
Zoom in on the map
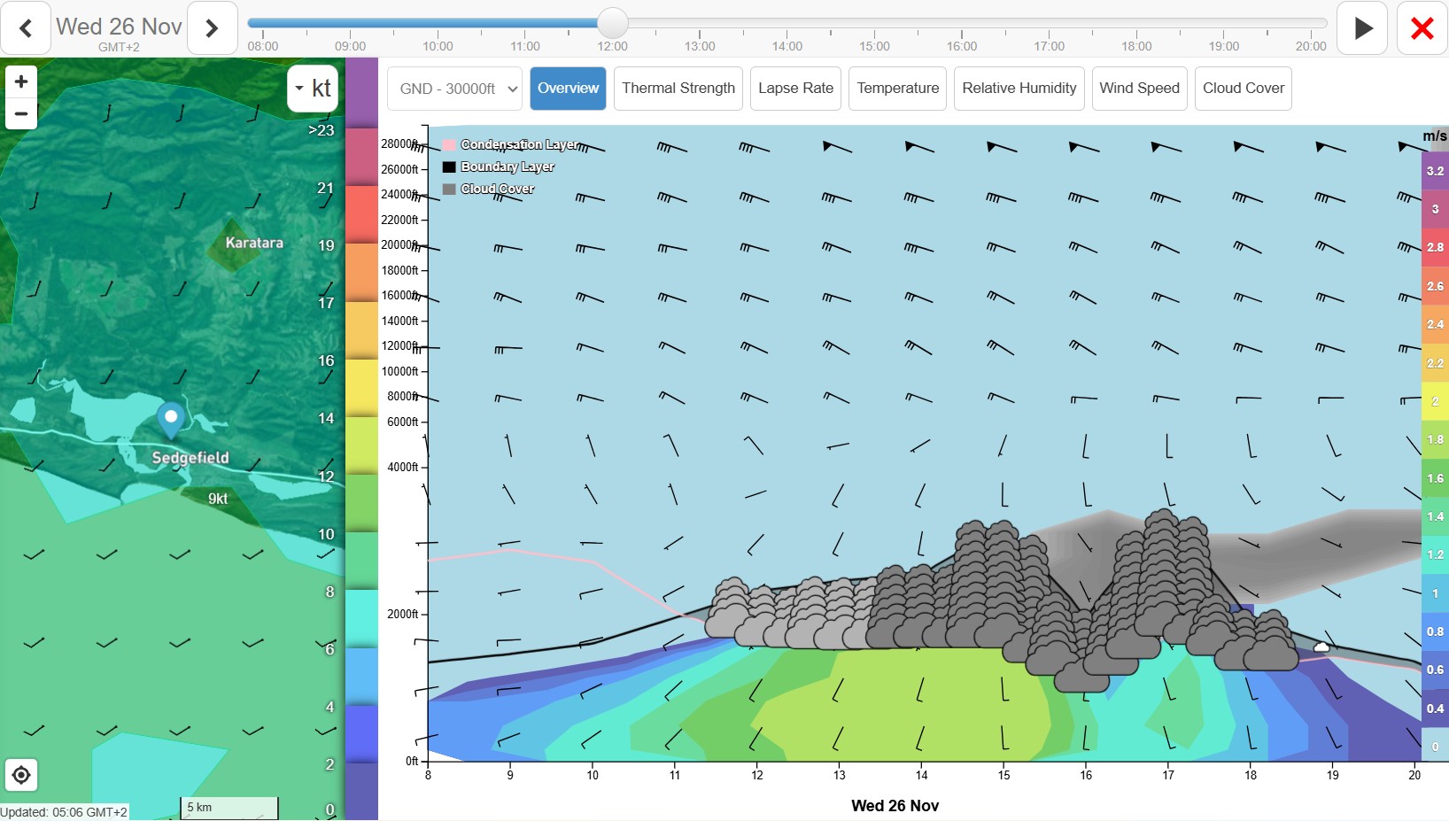21,81
